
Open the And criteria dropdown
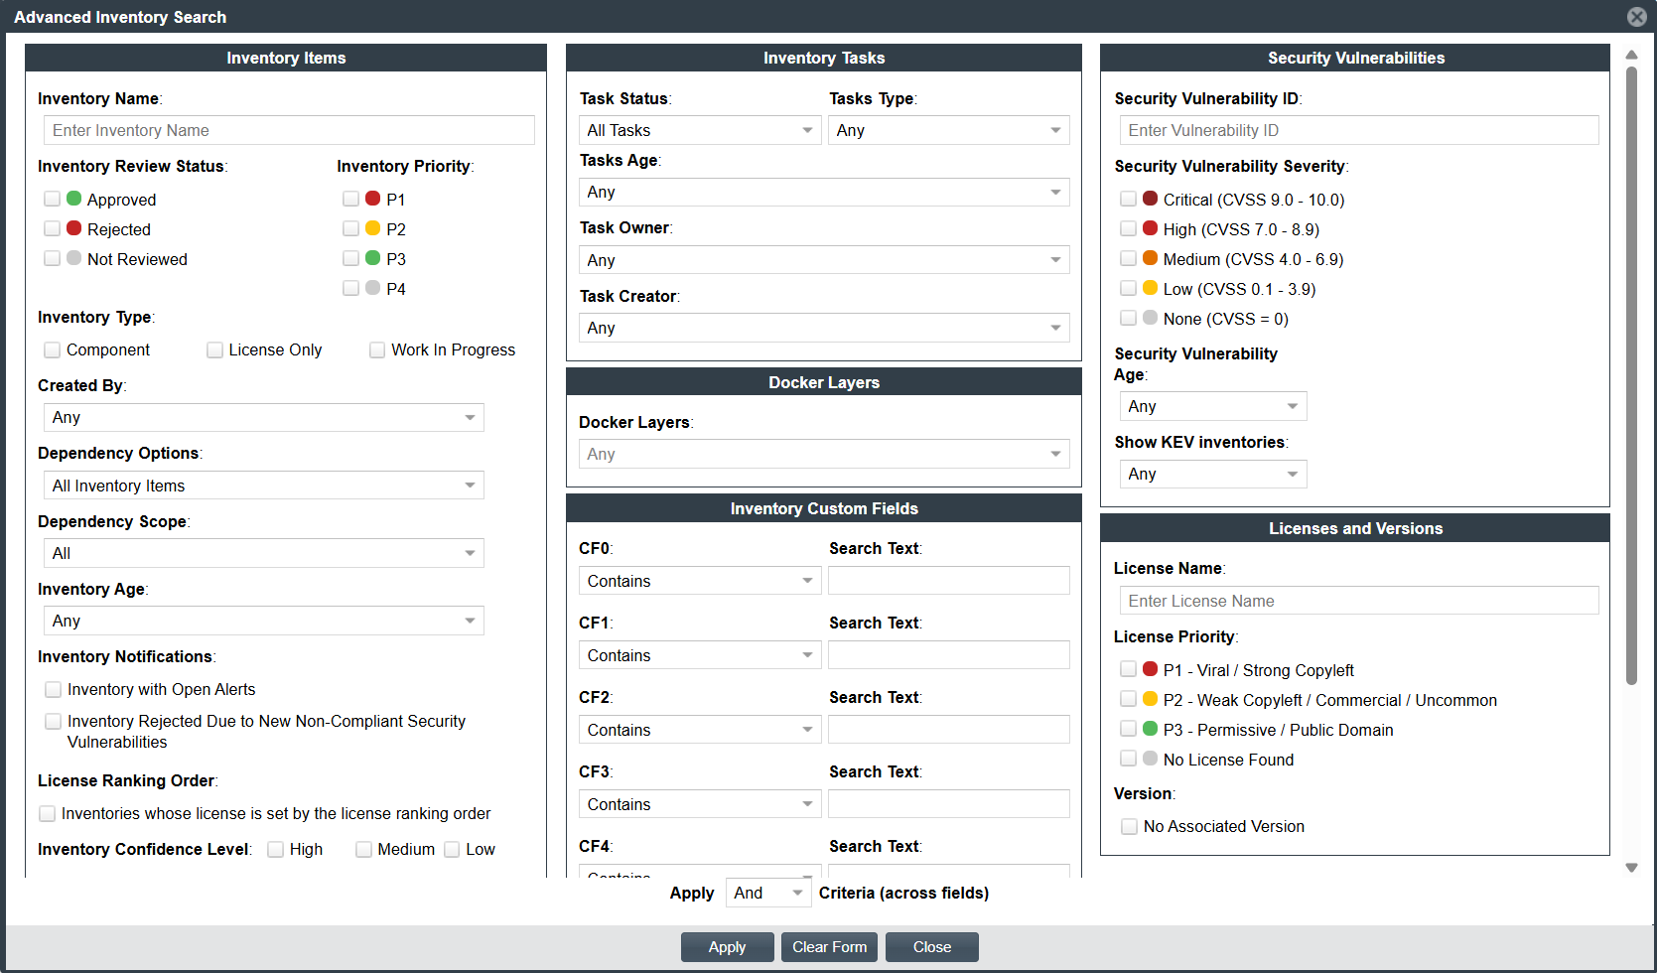(x=768, y=893)
